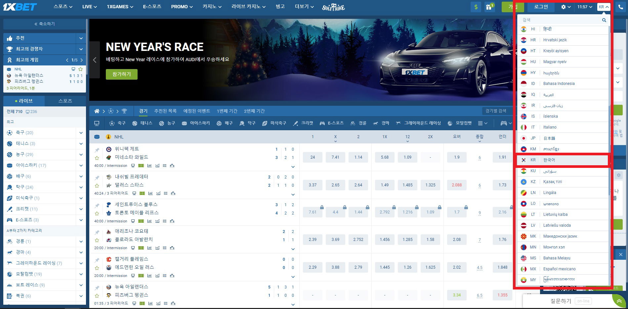Switch to 라이브 tab in sidebar
The image size is (628, 309).
click(x=24, y=101)
